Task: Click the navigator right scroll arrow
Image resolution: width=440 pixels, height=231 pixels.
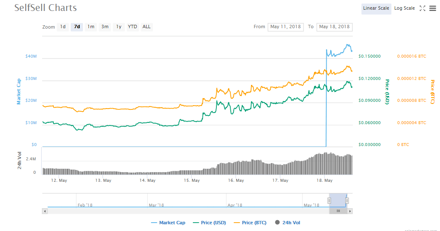Action: coord(350,211)
